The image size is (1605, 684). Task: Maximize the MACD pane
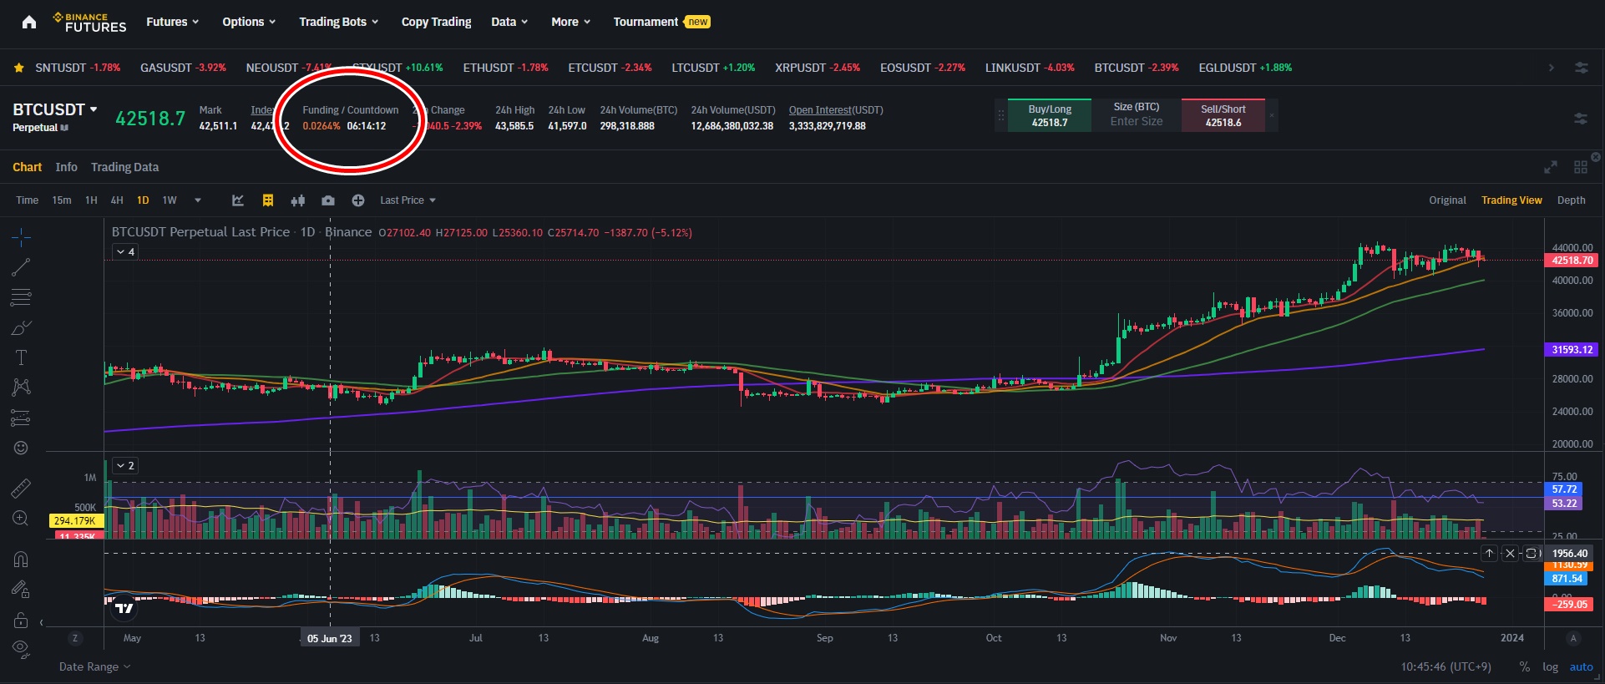click(1531, 553)
